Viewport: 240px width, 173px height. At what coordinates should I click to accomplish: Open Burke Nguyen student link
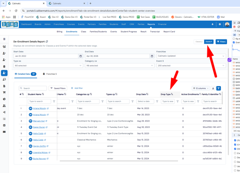39,159
